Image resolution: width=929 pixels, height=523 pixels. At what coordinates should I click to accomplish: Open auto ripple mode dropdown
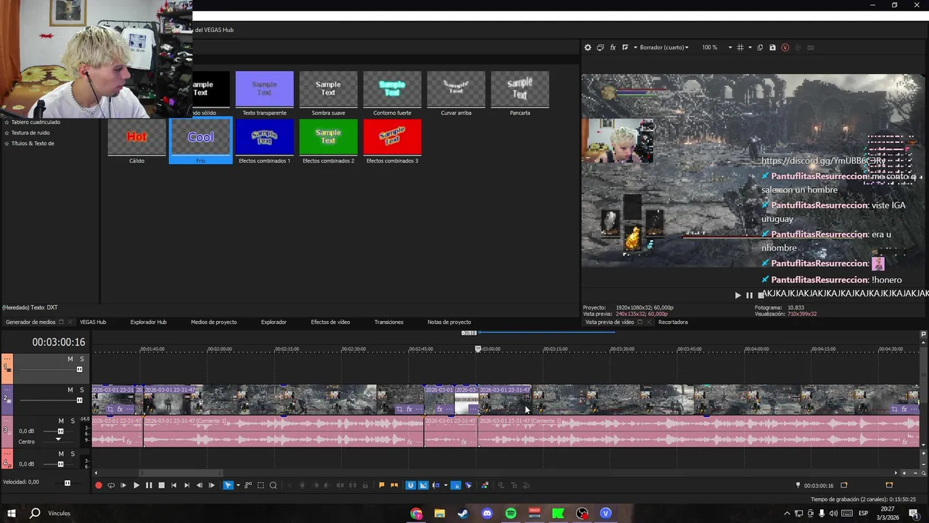446,485
